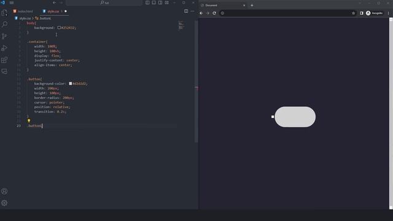Open color picker for #252432 swatch

pos(59,28)
